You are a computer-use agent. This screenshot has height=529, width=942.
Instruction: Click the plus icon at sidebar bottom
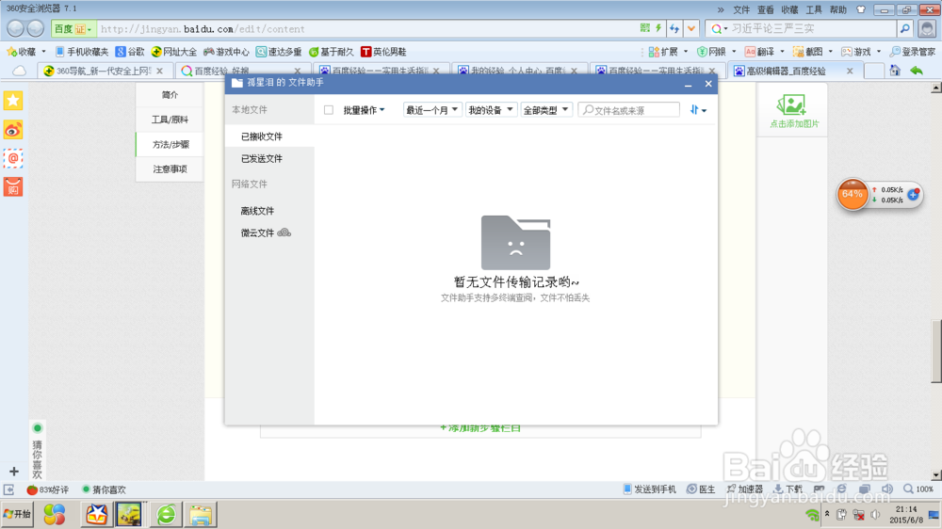14,472
